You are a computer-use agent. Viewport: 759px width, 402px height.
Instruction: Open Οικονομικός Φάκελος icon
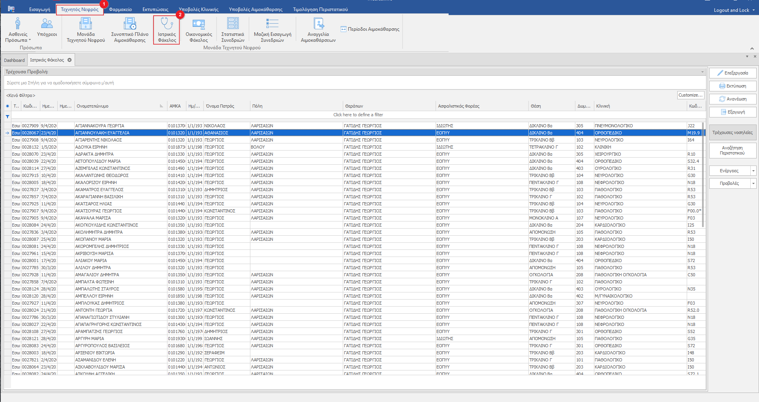(x=199, y=30)
